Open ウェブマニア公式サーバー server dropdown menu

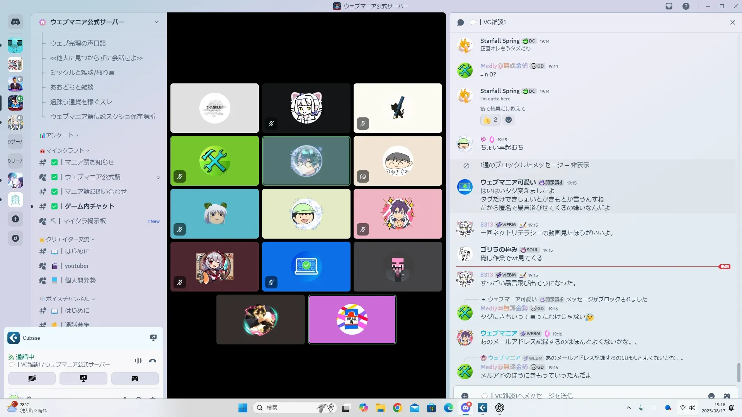[x=156, y=22]
